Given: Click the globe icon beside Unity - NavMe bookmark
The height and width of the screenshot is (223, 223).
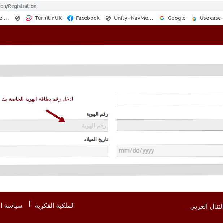Looking at the screenshot, I should [x=108, y=18].
